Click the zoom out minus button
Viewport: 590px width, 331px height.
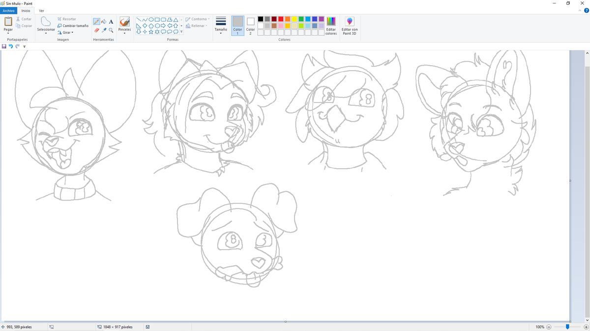[x=549, y=327]
